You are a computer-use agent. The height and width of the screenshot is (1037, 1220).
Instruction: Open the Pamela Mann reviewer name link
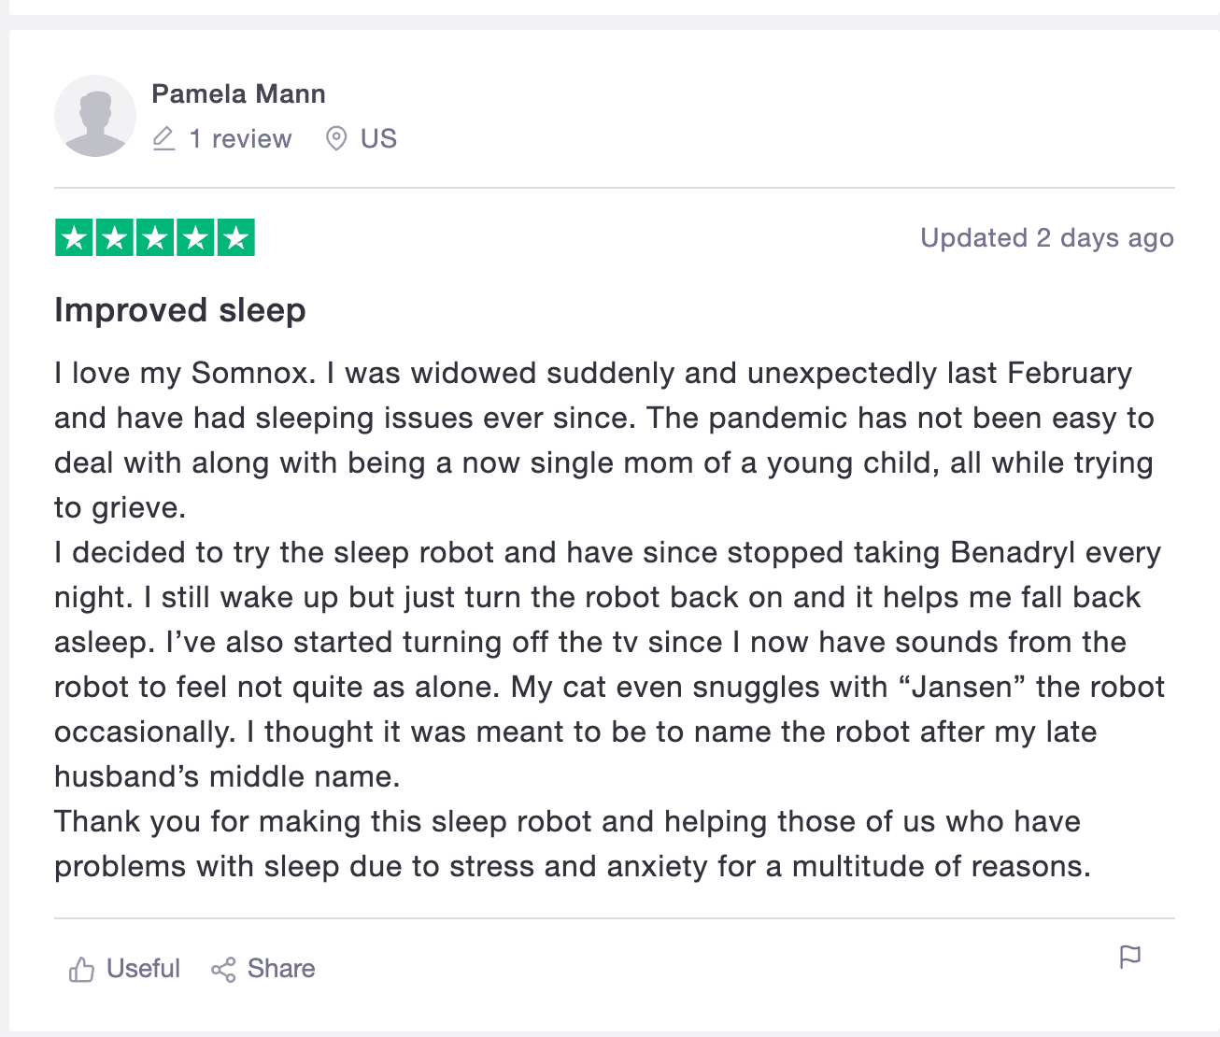click(x=238, y=93)
